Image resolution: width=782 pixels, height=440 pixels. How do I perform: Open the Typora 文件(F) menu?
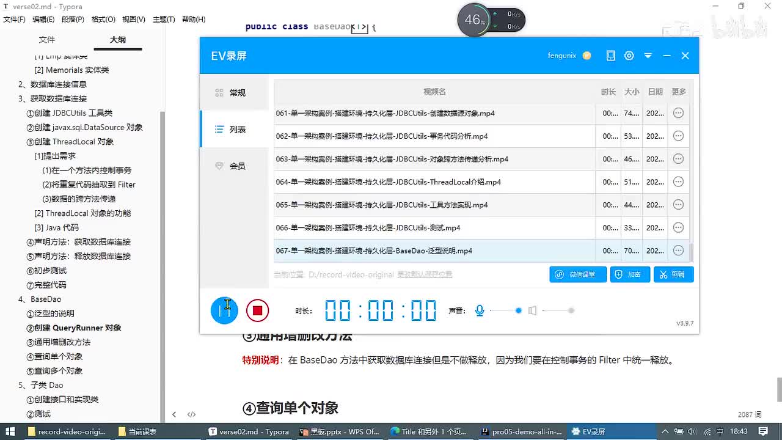point(15,20)
